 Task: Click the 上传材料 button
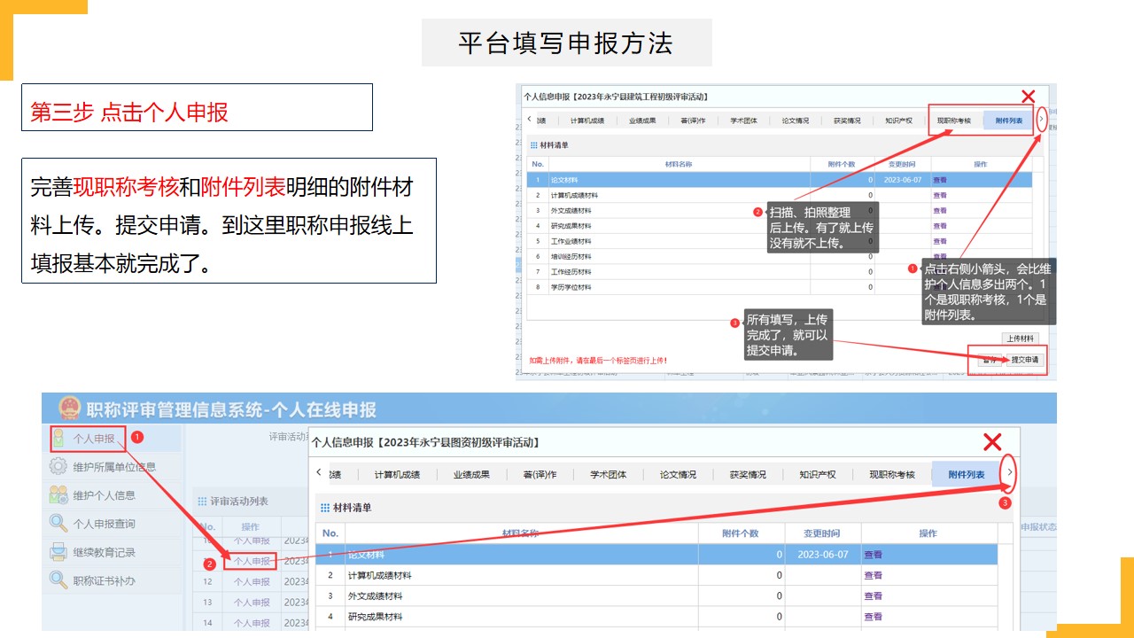[x=1021, y=338]
